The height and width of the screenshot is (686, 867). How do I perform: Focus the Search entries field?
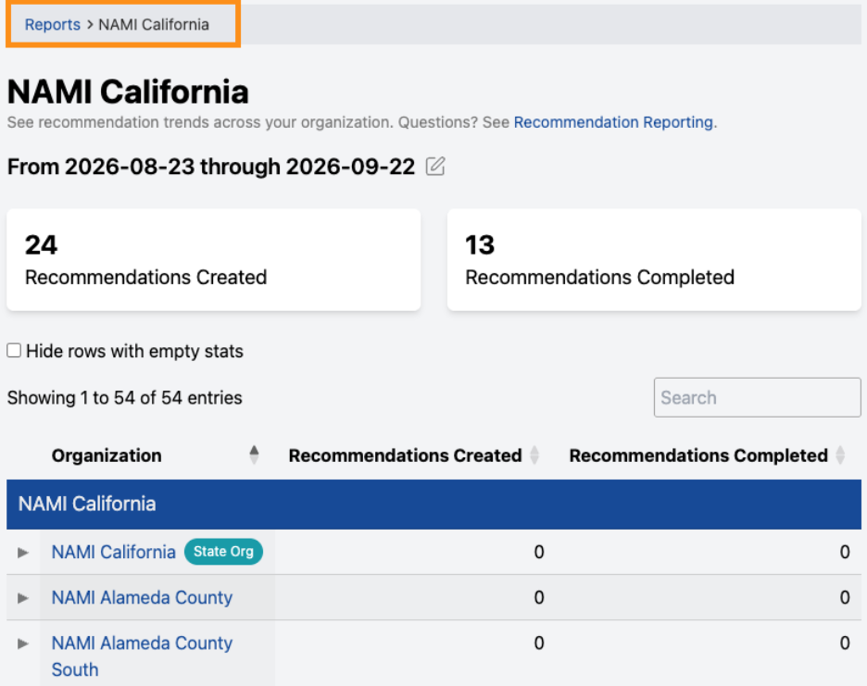click(x=757, y=397)
